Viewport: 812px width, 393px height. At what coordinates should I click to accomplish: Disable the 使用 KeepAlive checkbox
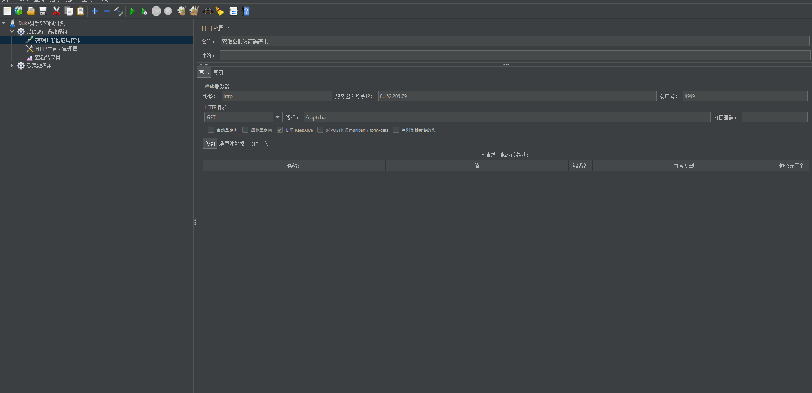(x=280, y=130)
